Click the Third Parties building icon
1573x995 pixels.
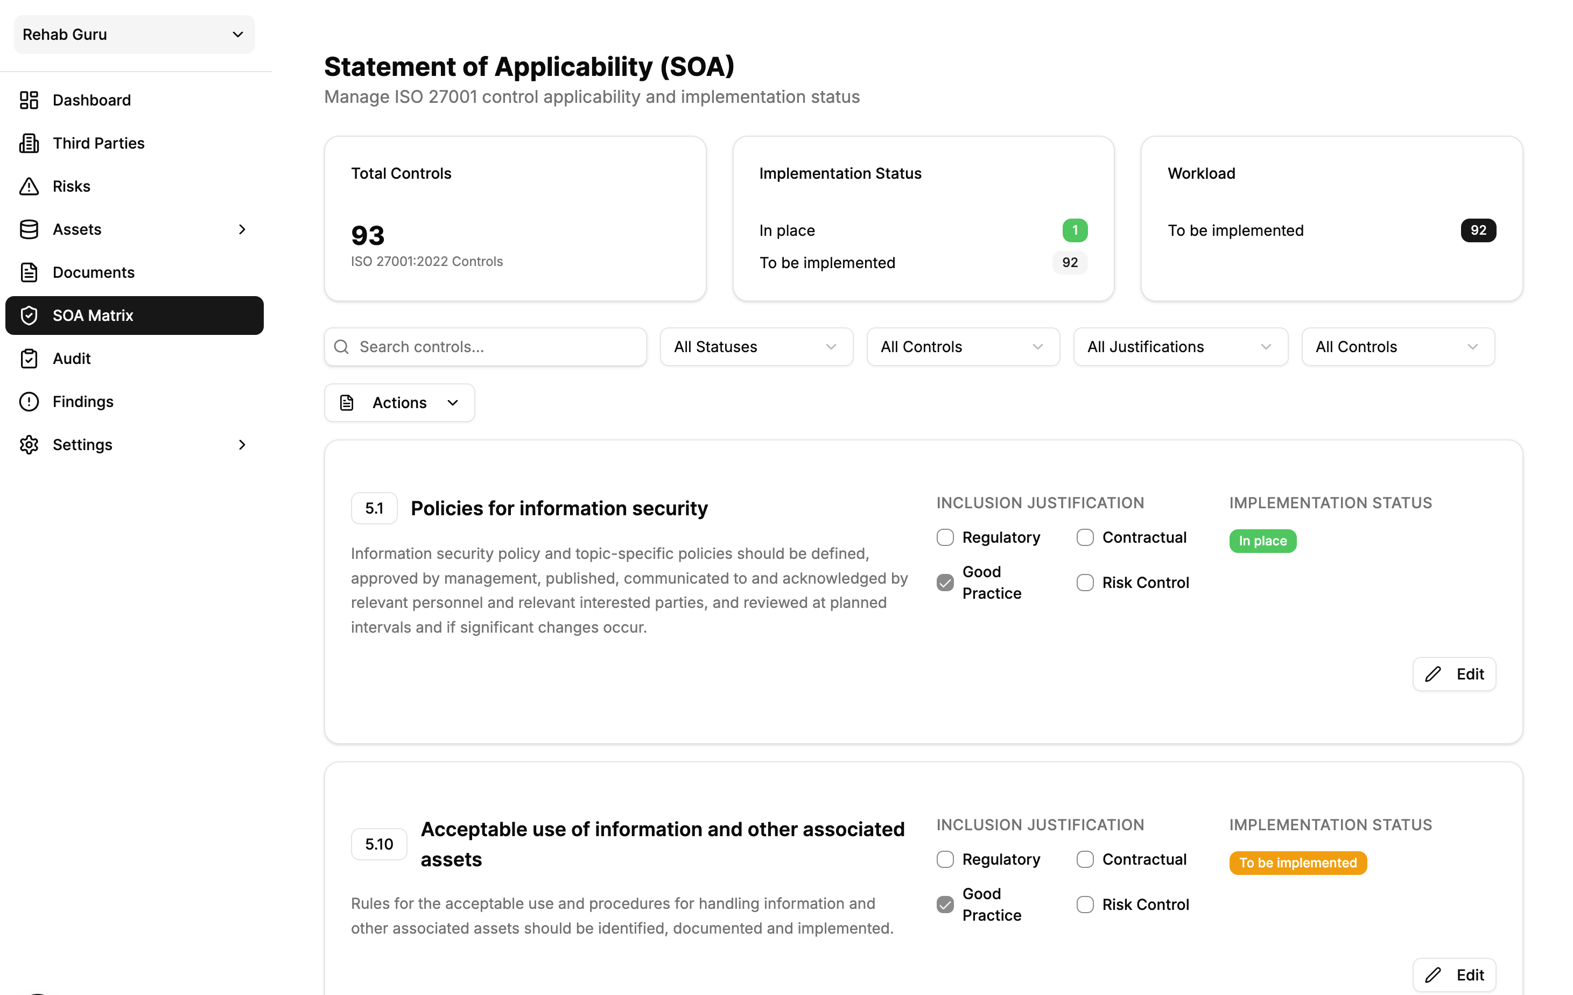(x=29, y=143)
